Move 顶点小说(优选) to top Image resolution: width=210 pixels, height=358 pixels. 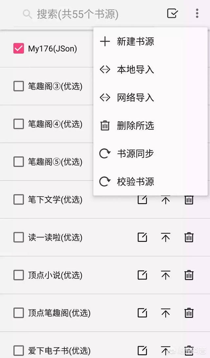(166, 275)
